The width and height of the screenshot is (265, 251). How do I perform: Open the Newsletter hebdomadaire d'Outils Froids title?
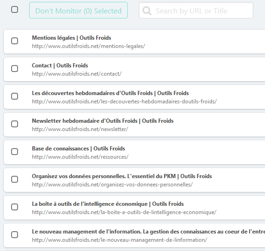point(103,121)
